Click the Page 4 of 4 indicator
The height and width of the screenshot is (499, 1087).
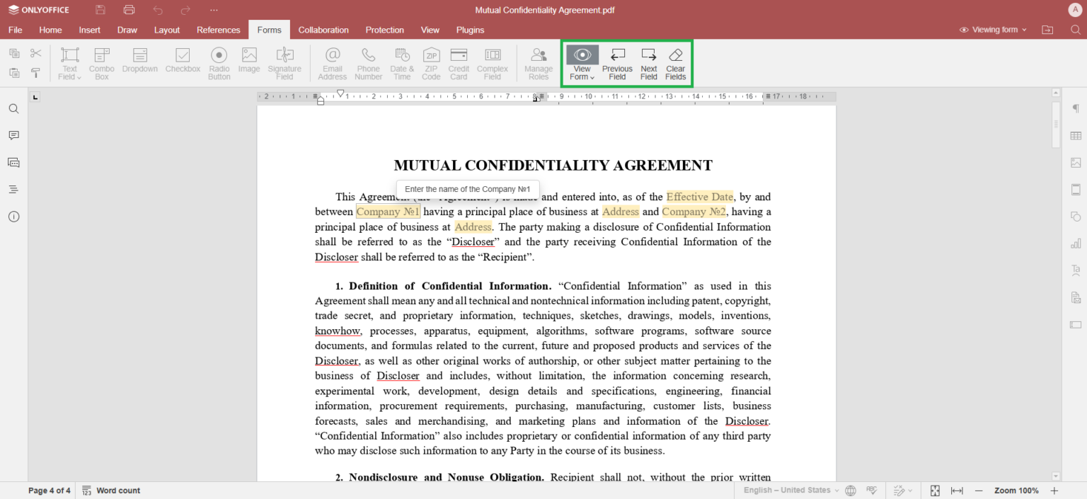tap(50, 491)
